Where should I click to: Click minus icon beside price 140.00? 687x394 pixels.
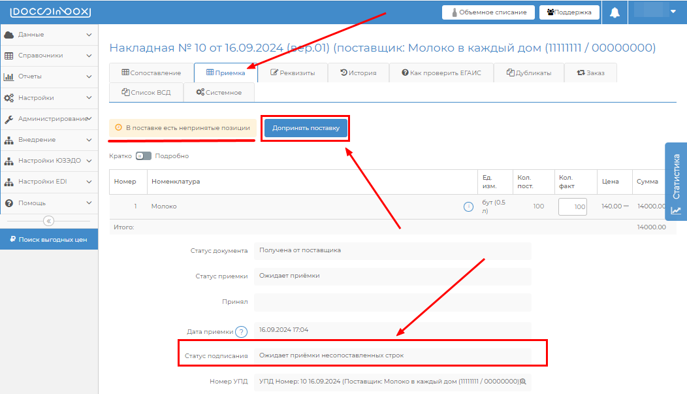tap(626, 206)
